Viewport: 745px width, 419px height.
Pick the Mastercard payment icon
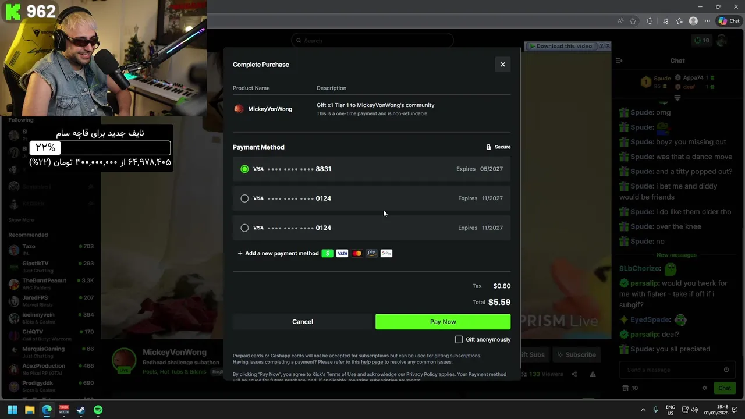coord(357,253)
